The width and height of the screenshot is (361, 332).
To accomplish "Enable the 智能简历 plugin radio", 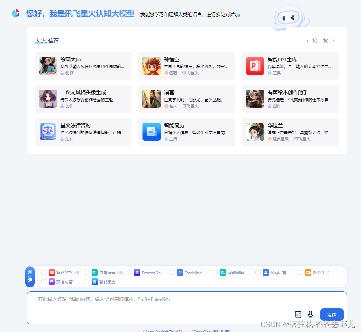I will pos(86,282).
